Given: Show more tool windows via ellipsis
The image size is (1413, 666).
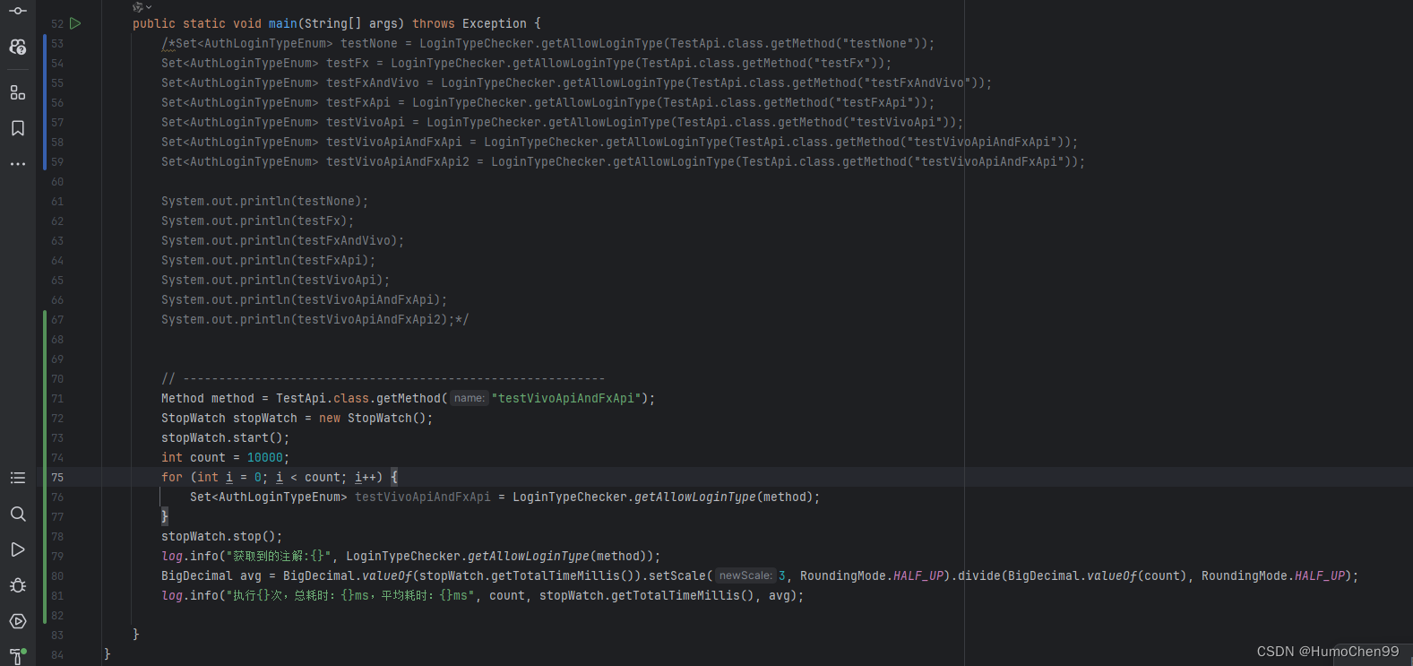Looking at the screenshot, I should [x=18, y=164].
